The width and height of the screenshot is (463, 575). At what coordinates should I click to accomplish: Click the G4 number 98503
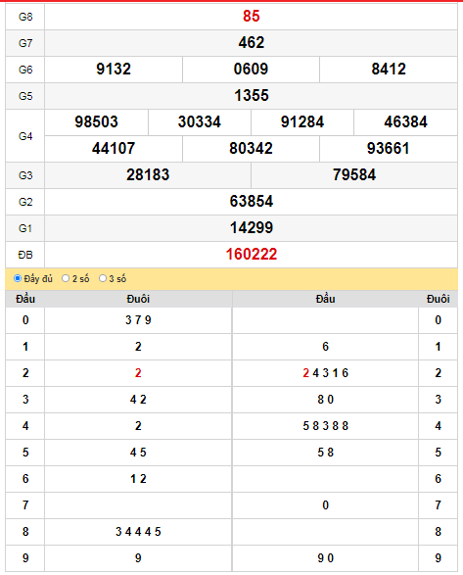pyautogui.click(x=96, y=121)
